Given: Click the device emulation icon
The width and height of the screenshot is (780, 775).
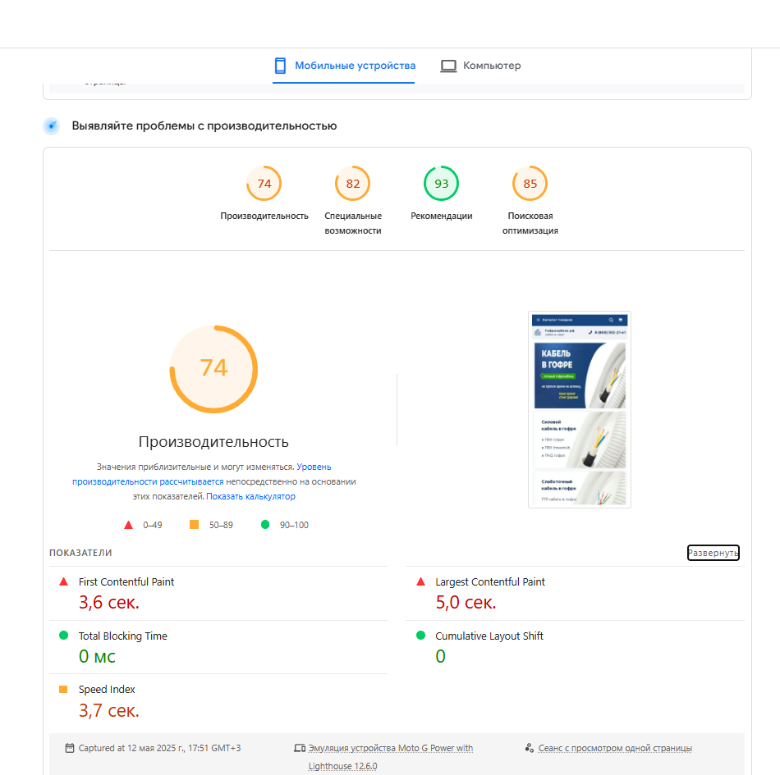Looking at the screenshot, I should (300, 748).
